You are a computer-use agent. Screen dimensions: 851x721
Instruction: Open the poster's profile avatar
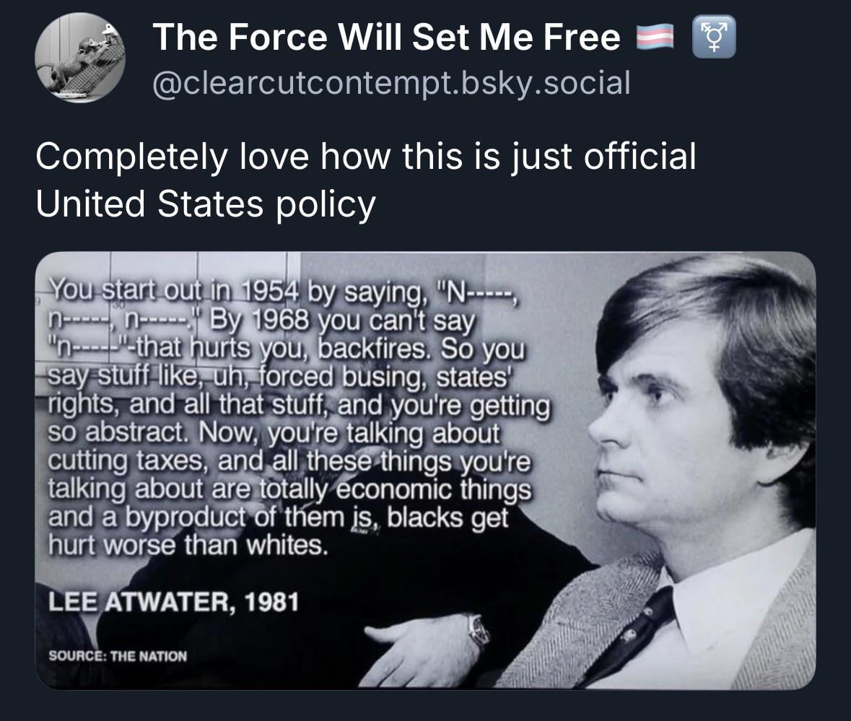click(x=80, y=58)
